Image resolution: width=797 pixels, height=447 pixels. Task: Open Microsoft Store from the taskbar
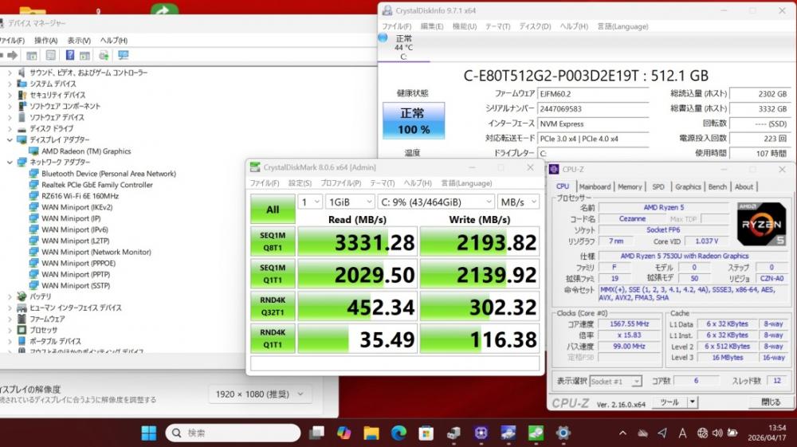(x=426, y=433)
